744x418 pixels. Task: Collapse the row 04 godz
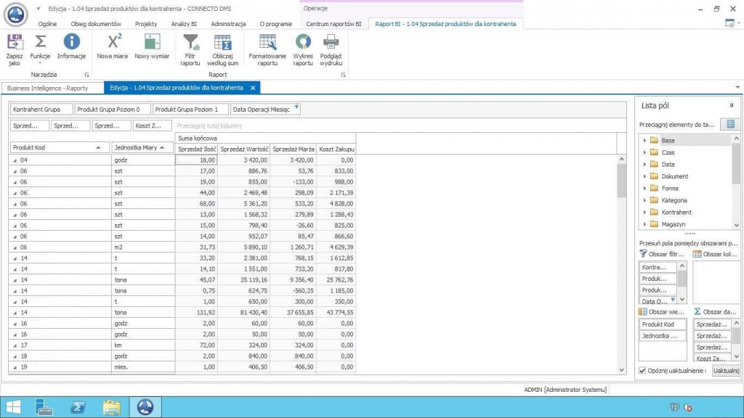(x=15, y=160)
